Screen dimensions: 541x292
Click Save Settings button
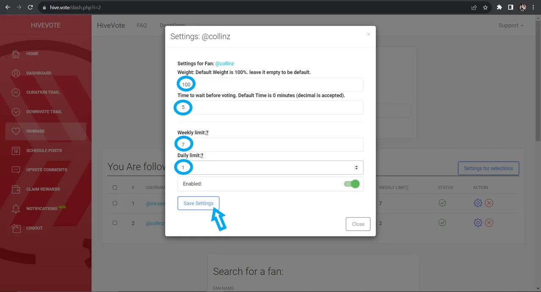(x=198, y=203)
